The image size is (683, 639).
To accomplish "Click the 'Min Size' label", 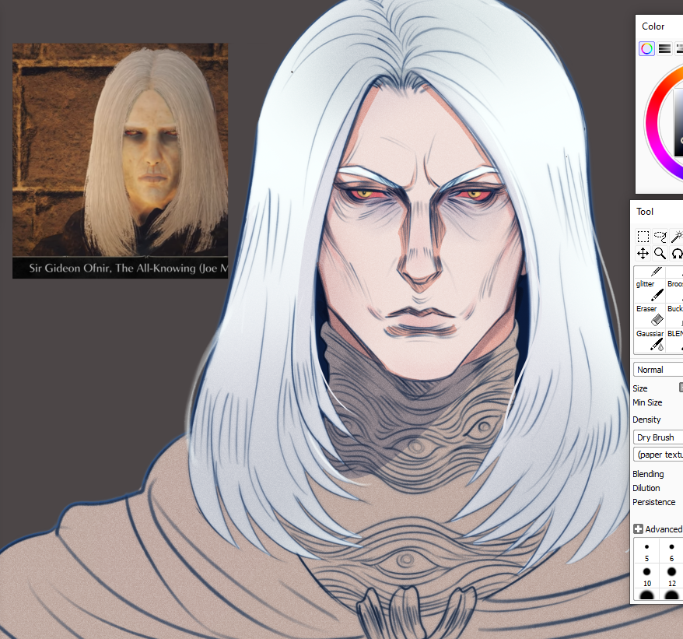I will click(647, 402).
